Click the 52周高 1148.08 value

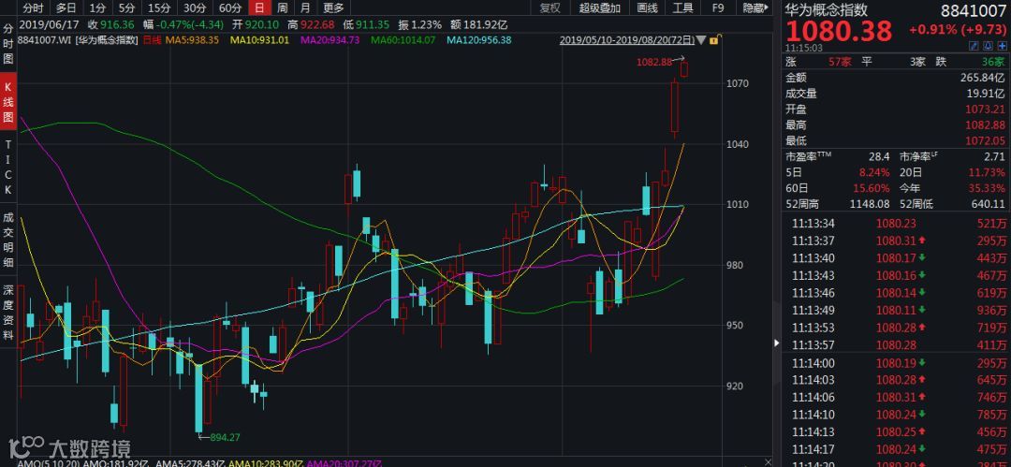(868, 204)
